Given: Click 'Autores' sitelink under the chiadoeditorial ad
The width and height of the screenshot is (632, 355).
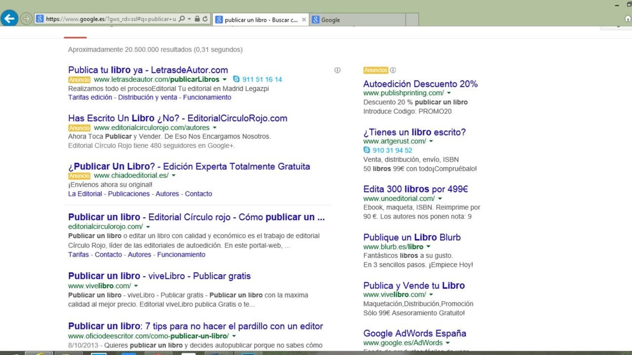Looking at the screenshot, I should tap(167, 194).
